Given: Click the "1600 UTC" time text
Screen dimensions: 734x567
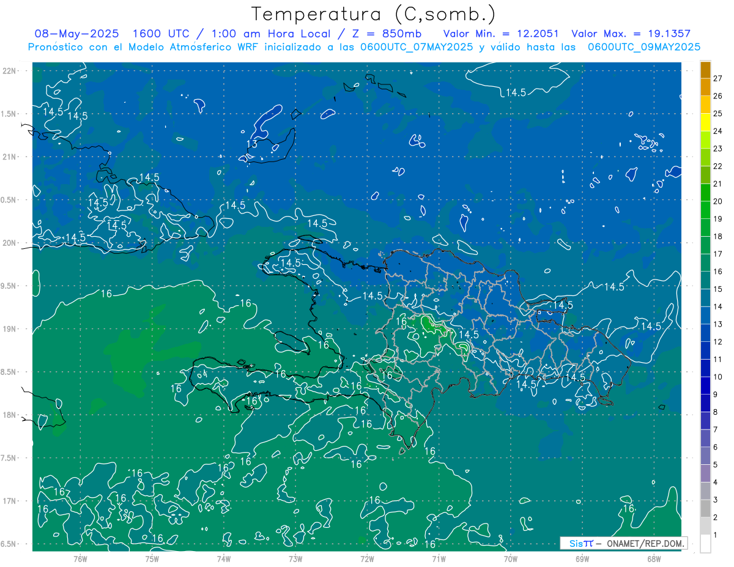Looking at the screenshot, I should point(160,34).
